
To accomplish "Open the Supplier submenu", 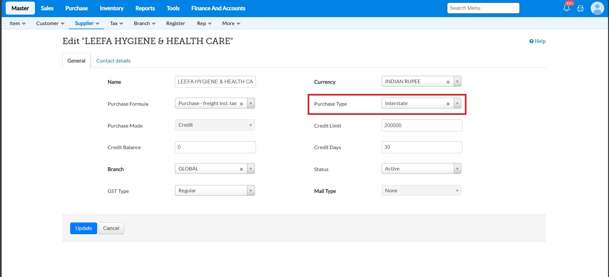I will point(87,23).
